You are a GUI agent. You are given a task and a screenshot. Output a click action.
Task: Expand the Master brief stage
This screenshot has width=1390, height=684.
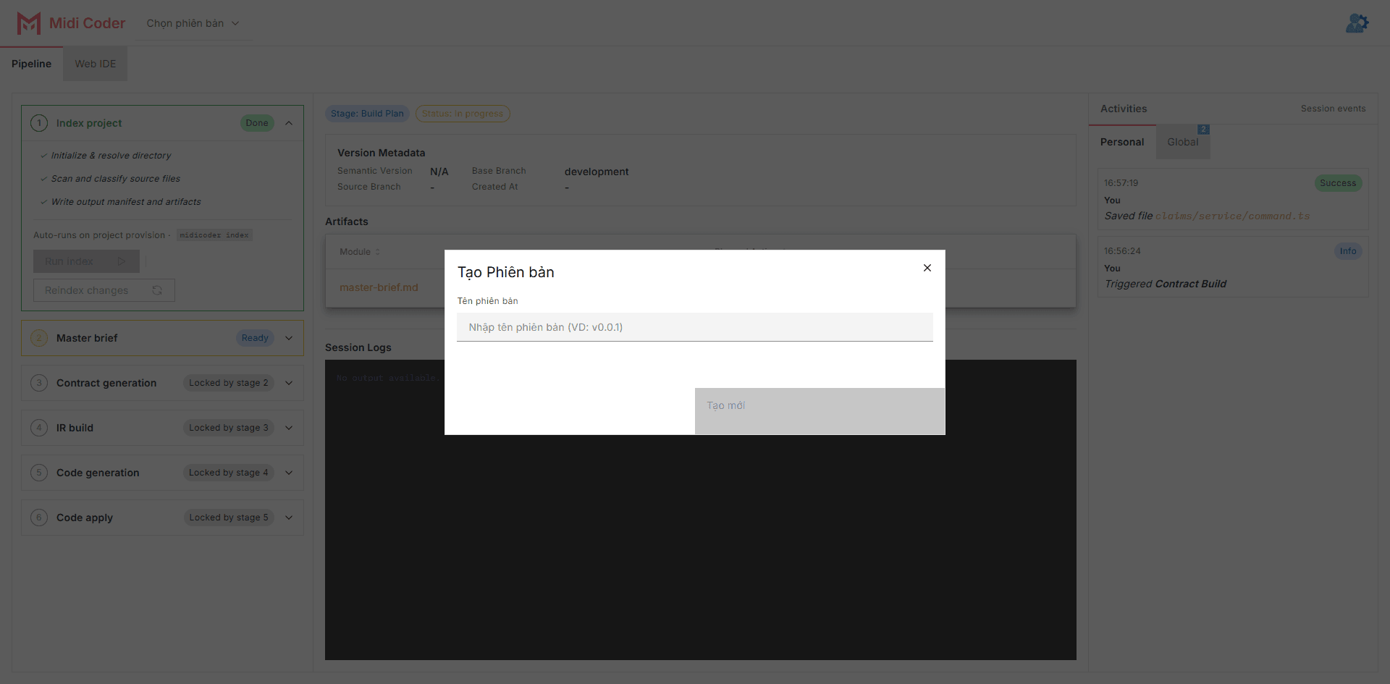pos(289,338)
